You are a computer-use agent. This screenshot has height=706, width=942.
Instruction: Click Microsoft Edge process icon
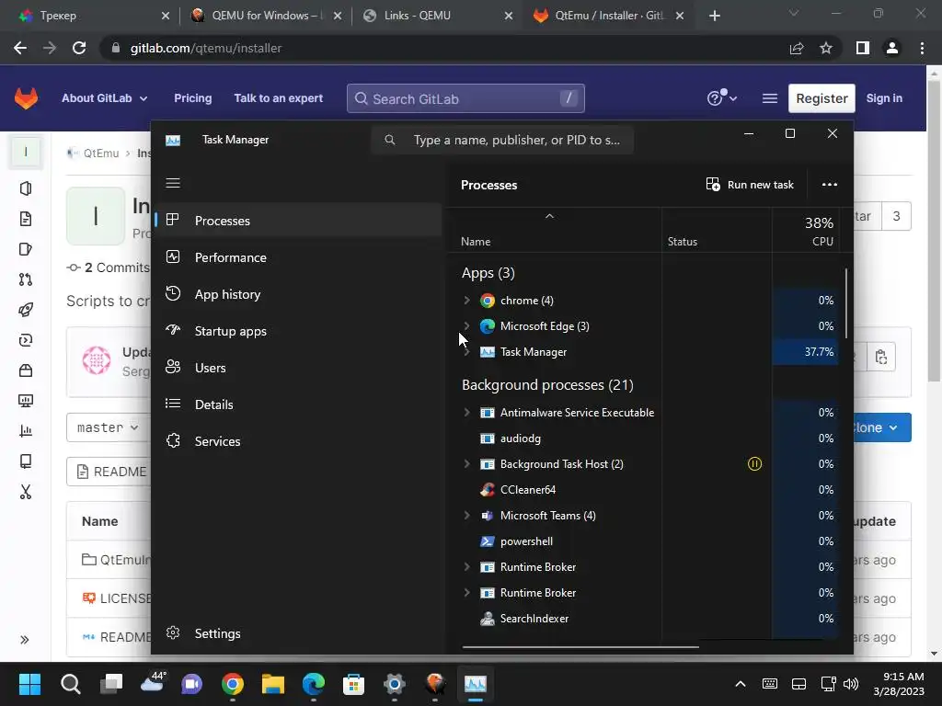click(488, 326)
